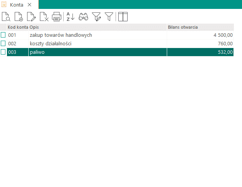The width and height of the screenshot is (242, 187).
Task: Check the box for account 002
Action: coord(3,43)
